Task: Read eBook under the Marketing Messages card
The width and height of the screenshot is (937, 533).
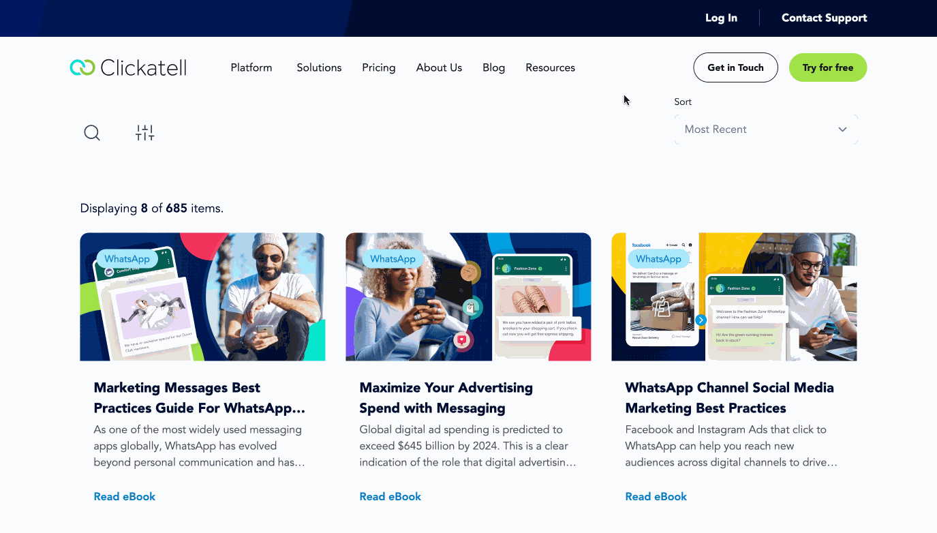Action: (x=125, y=497)
